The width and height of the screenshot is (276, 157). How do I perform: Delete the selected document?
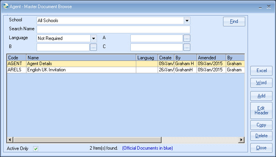click(261, 136)
